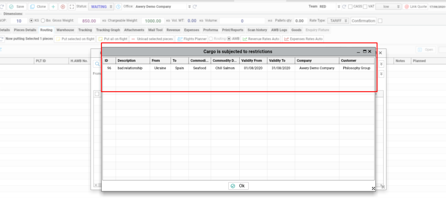Click the Gross Weight input field
Screen dimensions: 446x198
(x=89, y=21)
